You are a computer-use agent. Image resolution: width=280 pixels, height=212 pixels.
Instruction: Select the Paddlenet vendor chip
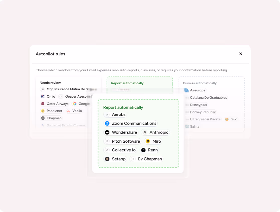[51, 111]
